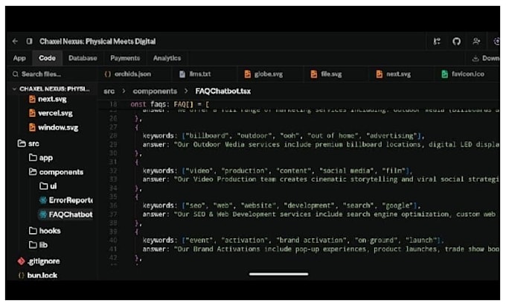Open vercel.svg in the file tree
The image size is (506, 306).
tap(55, 113)
